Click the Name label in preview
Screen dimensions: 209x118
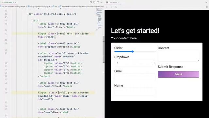[119, 86]
